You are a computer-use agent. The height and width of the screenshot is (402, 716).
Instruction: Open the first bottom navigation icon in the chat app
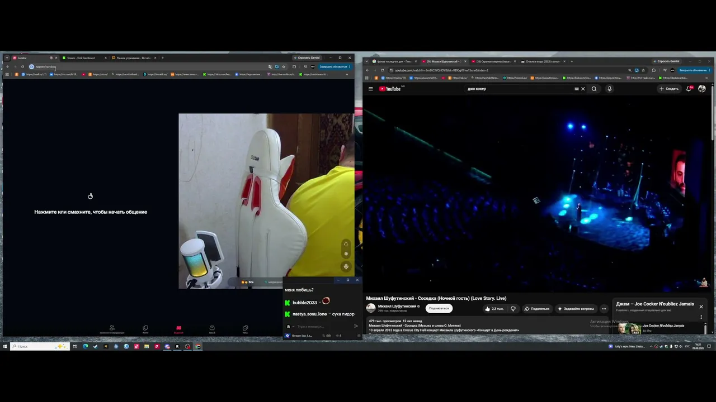(112, 329)
